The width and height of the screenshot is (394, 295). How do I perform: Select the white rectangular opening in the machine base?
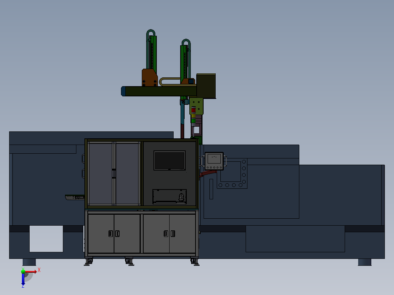click(x=46, y=238)
